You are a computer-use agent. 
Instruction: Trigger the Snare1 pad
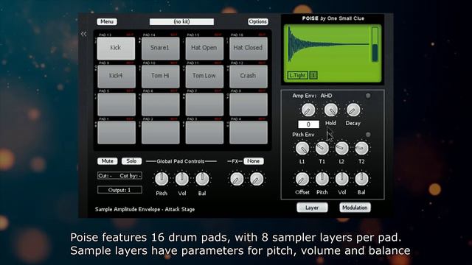click(160, 48)
